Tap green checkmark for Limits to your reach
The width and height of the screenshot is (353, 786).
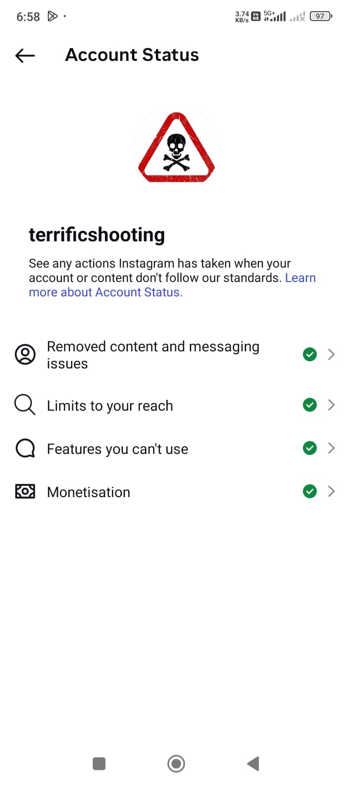[310, 405]
